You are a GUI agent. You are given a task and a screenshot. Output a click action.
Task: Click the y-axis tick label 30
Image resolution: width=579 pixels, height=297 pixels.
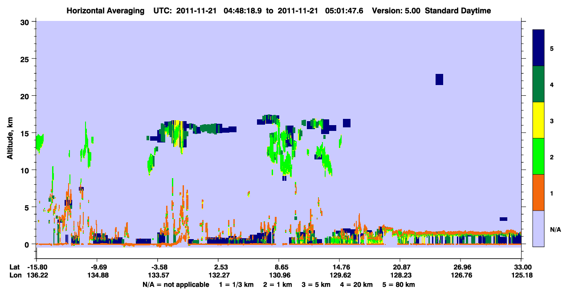26,22
